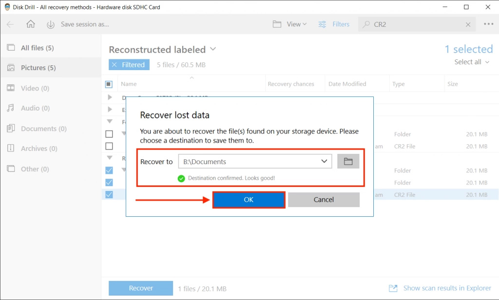Sort by Type column header
This screenshot has height=300, width=499.
tap(399, 84)
